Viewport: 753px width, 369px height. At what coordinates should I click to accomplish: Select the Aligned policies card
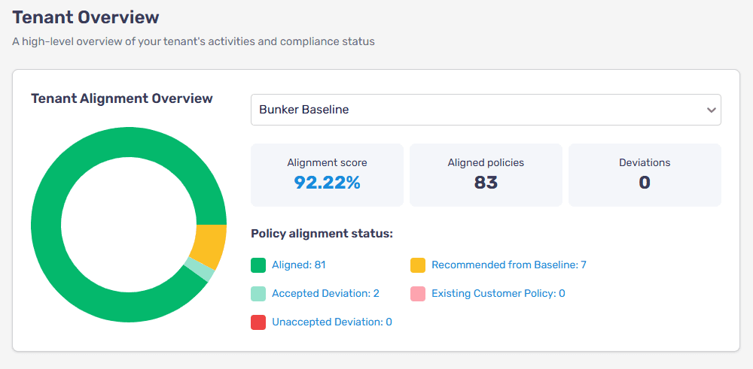486,174
